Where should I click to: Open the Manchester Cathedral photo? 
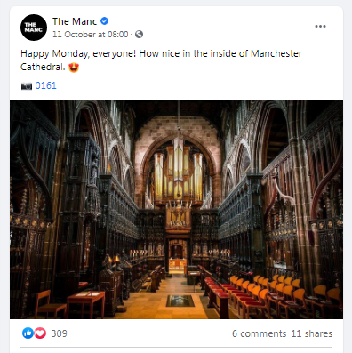pyautogui.click(x=176, y=209)
